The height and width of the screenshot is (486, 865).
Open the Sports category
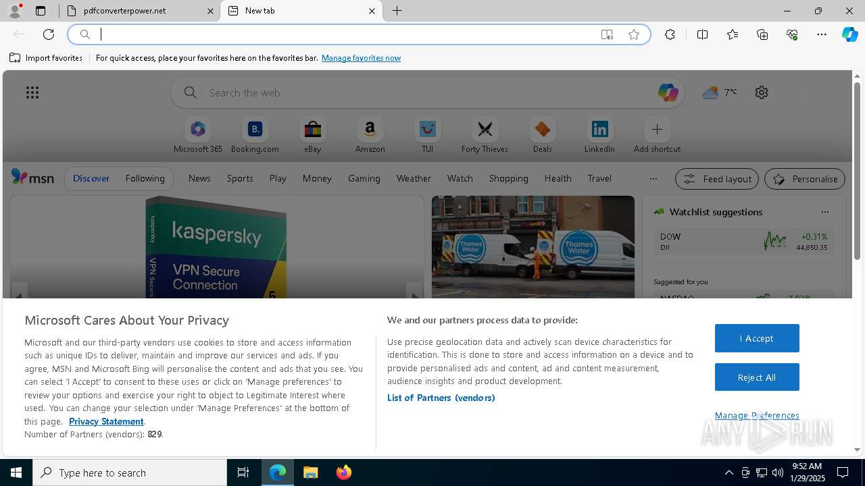click(x=240, y=178)
